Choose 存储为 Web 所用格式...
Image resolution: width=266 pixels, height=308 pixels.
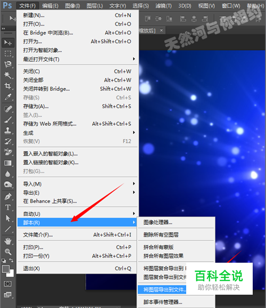(x=77, y=124)
